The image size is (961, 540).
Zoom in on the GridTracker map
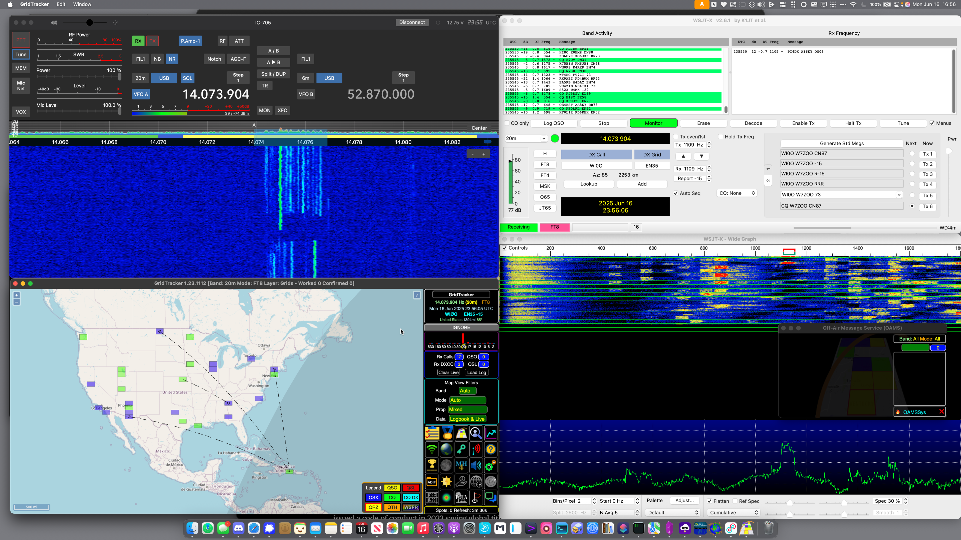point(17,295)
